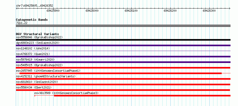The height and width of the screenshot is (106, 238).
Task: Click the red nsv5485015 variant bar
Action: point(123,68)
